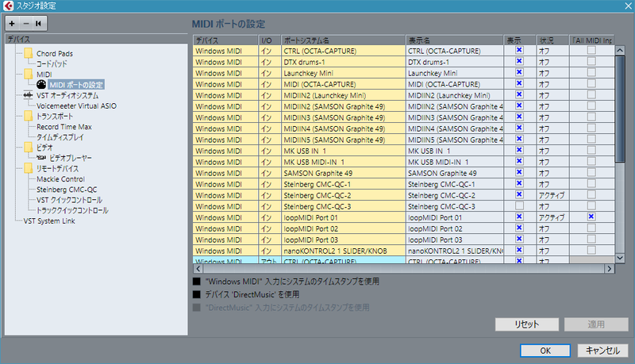
Task: Select Voicemeeter Virtual ASIO entry
Action: click(x=76, y=106)
